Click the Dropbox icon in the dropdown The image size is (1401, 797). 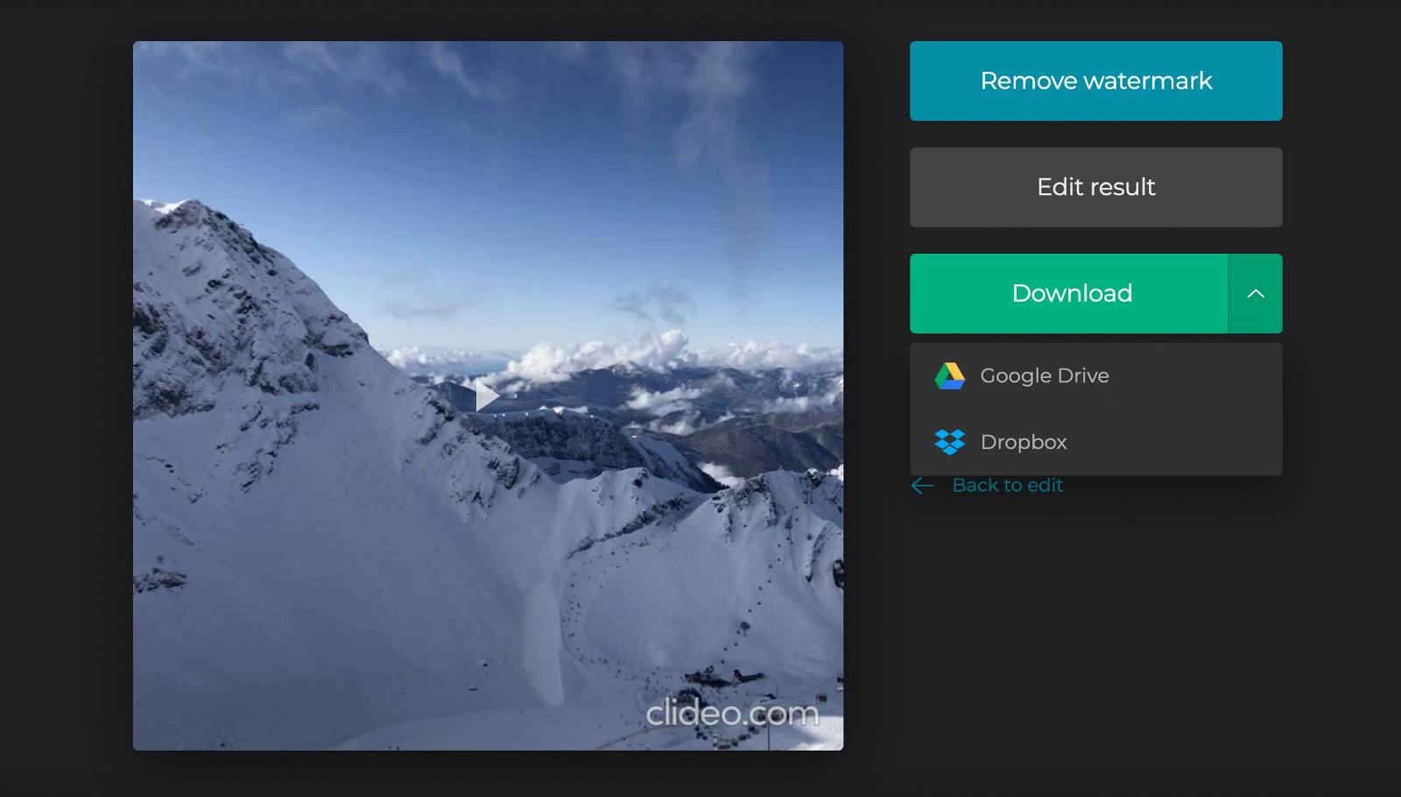pos(950,442)
